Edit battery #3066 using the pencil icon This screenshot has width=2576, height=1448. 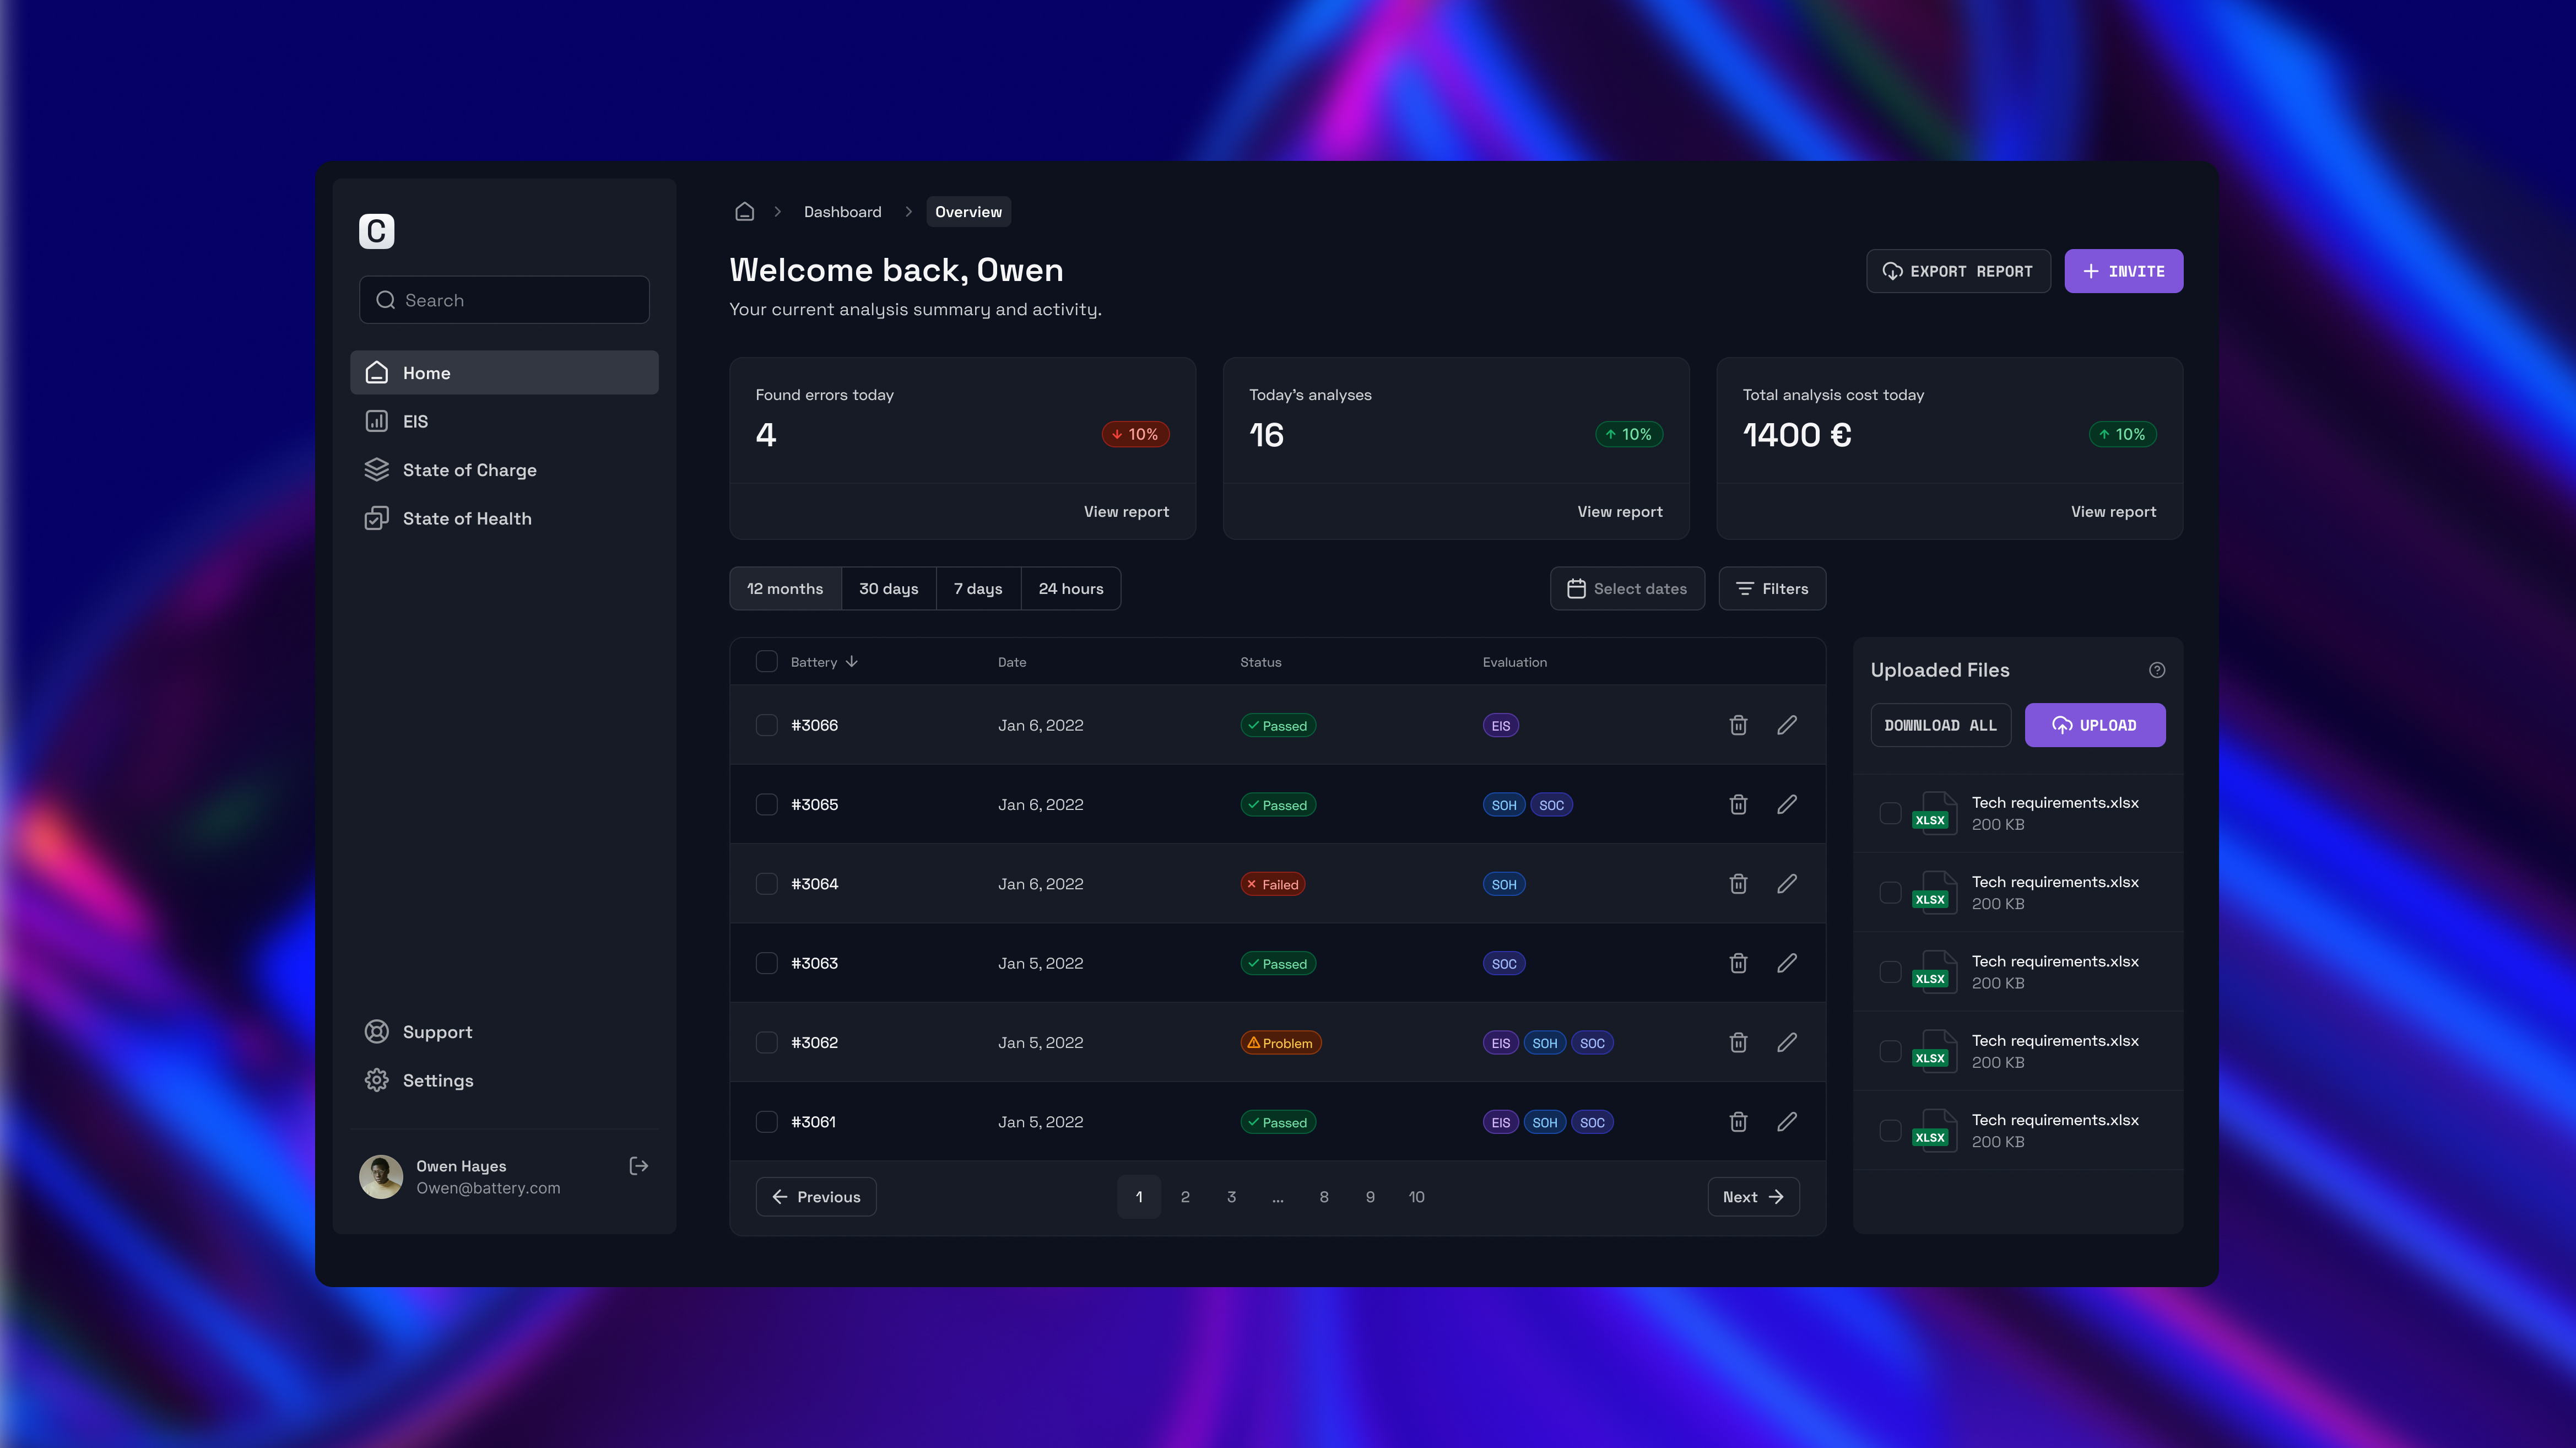tap(1788, 725)
